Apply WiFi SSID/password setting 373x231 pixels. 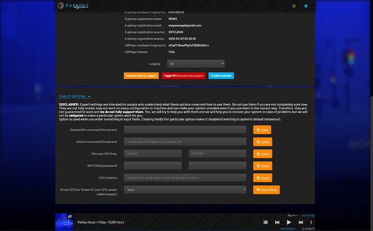tap(263, 166)
